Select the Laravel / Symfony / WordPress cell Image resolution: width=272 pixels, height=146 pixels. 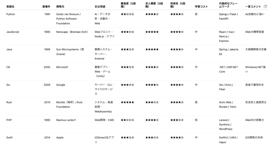click(226, 124)
